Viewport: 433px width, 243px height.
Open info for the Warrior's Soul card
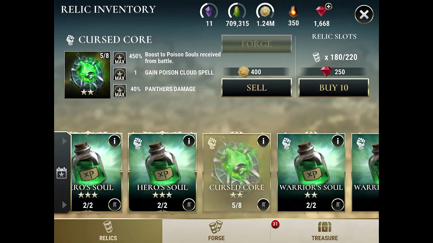[338, 141]
